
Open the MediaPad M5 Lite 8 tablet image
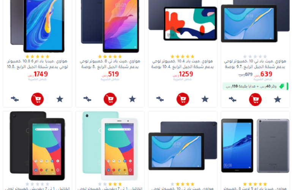pos(255,146)
